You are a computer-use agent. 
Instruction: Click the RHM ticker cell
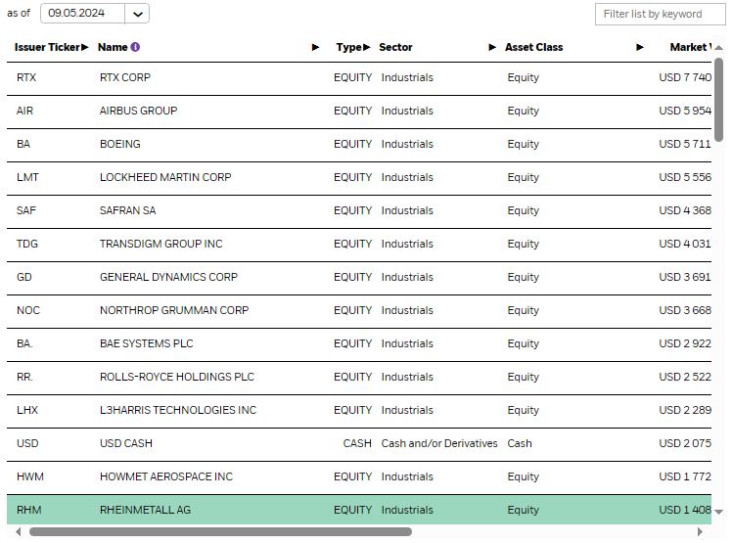(29, 510)
